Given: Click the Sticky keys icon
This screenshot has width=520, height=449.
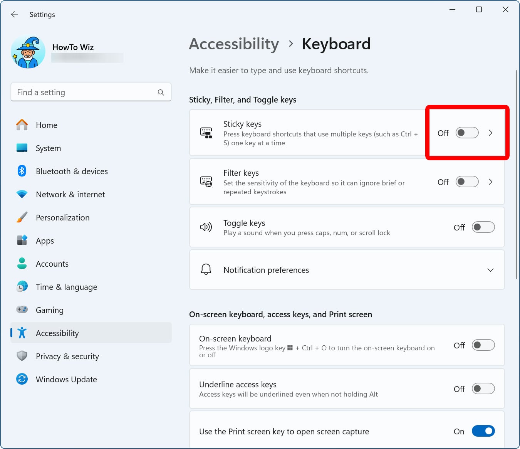Looking at the screenshot, I should tap(206, 133).
